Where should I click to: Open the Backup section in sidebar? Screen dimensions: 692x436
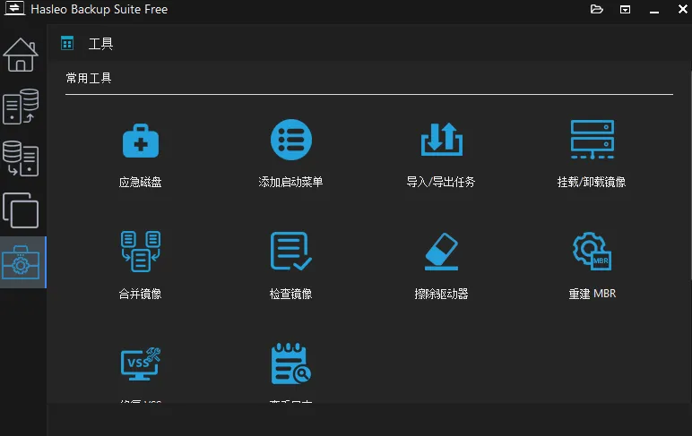pos(21,107)
